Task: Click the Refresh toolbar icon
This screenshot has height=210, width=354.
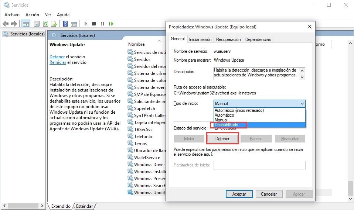Action: click(45, 24)
